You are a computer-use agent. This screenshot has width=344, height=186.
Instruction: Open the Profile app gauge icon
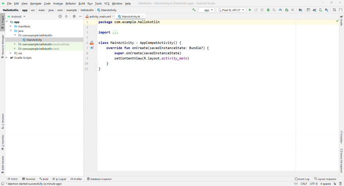(x=280, y=10)
